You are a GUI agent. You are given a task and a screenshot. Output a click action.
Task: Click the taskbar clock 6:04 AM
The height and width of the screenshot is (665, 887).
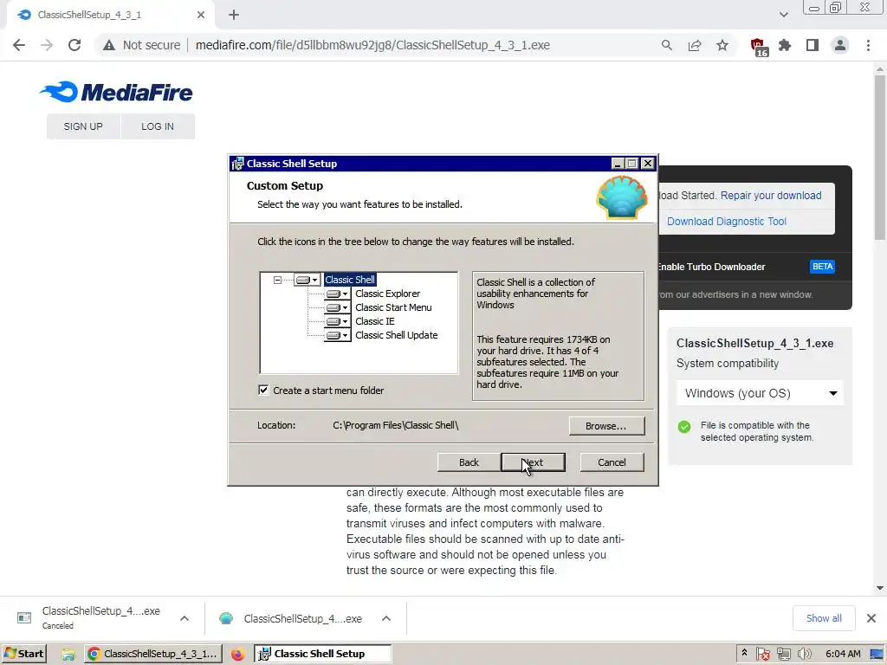click(843, 654)
